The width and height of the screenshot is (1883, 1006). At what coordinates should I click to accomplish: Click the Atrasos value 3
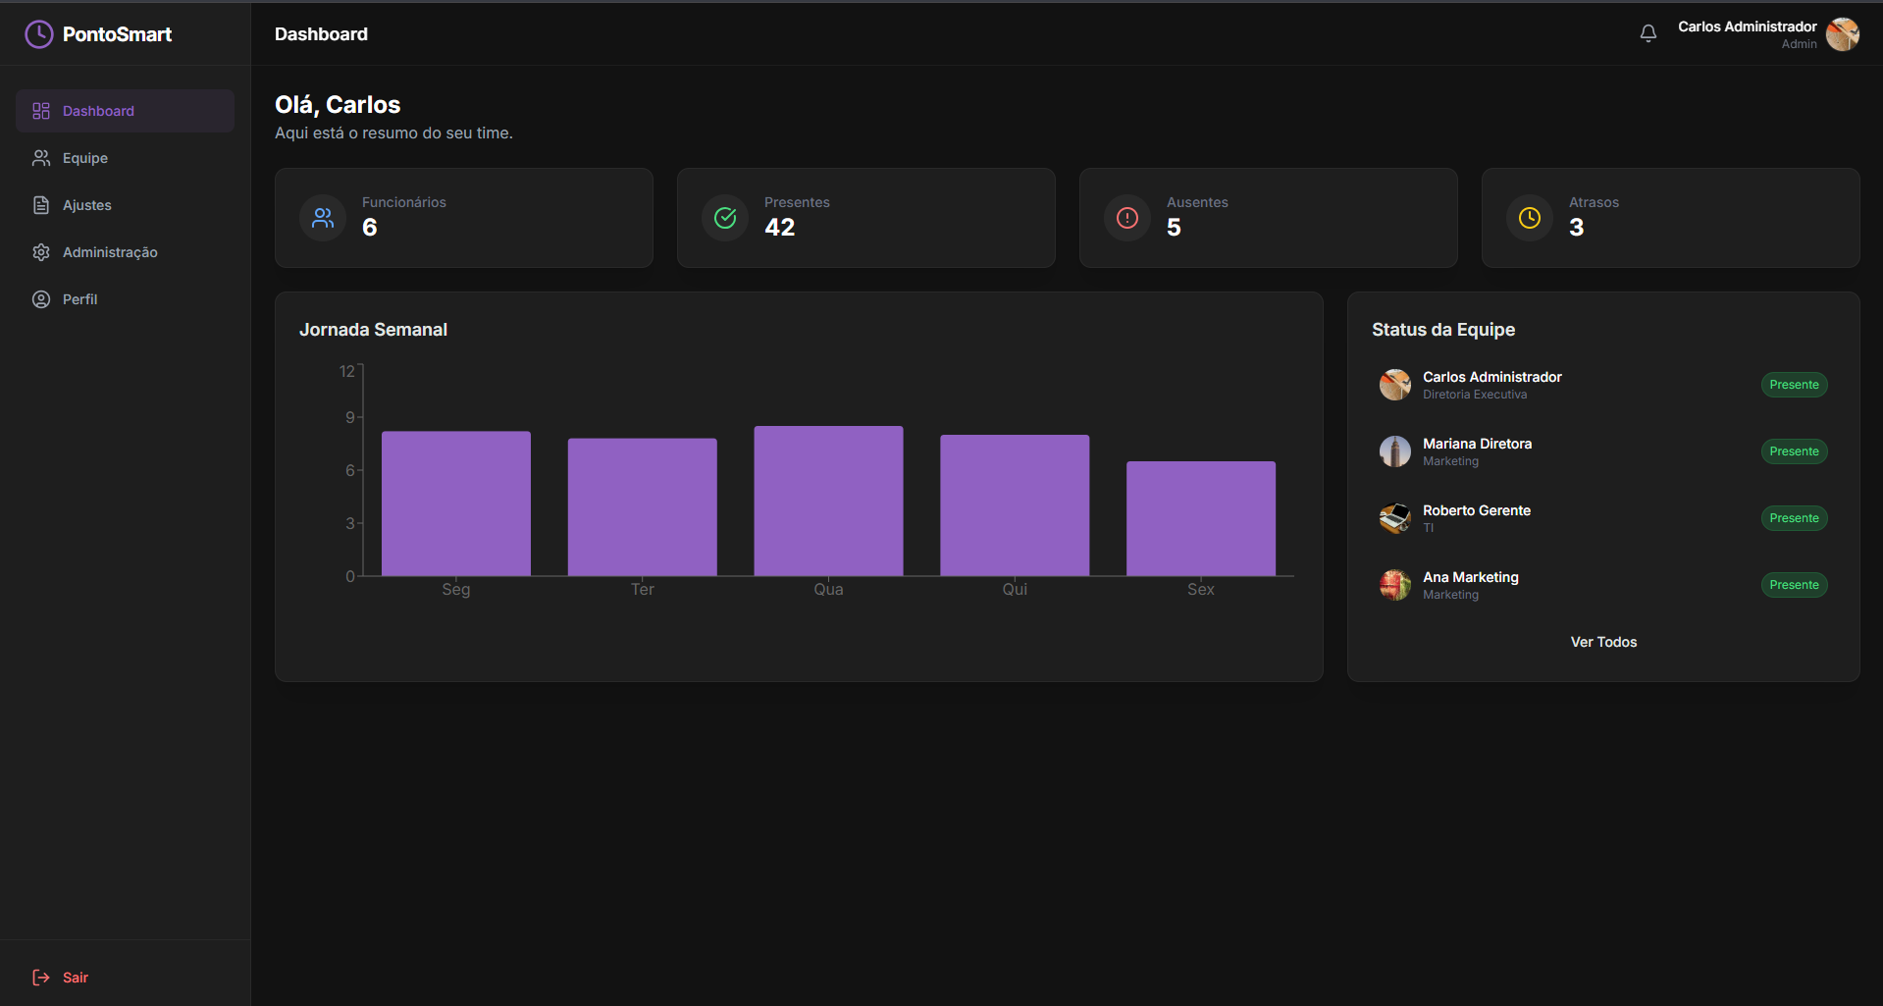click(x=1576, y=228)
